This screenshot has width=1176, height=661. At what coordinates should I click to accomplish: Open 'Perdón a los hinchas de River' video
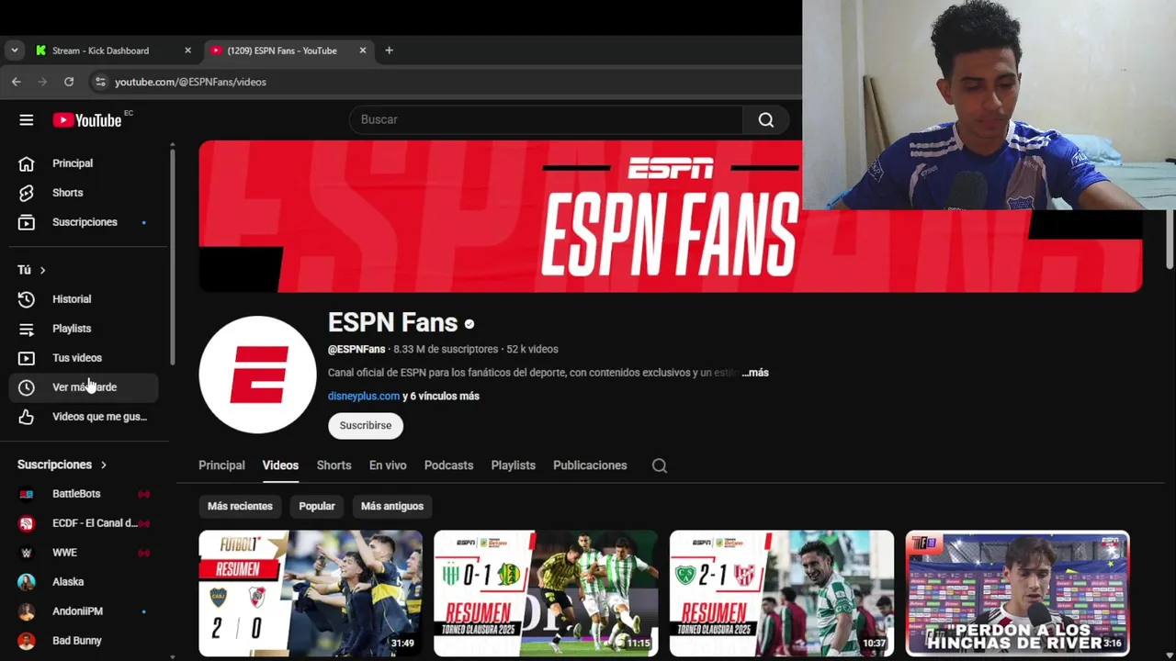(x=1018, y=593)
